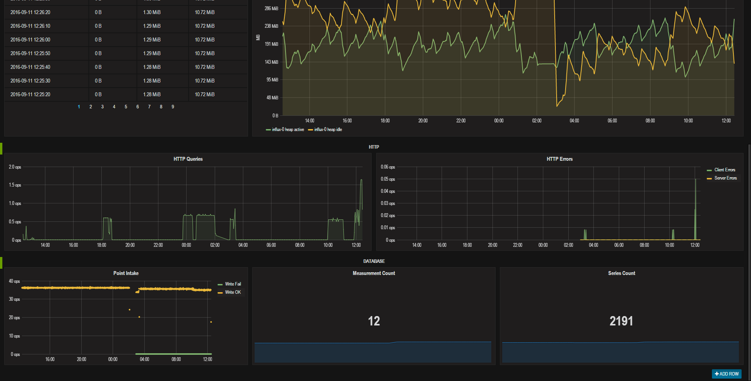Click the Series Count value 2191
The width and height of the screenshot is (751, 381).
tap(621, 321)
